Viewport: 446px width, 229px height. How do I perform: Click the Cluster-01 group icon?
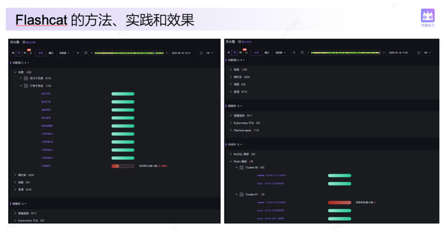click(241, 194)
